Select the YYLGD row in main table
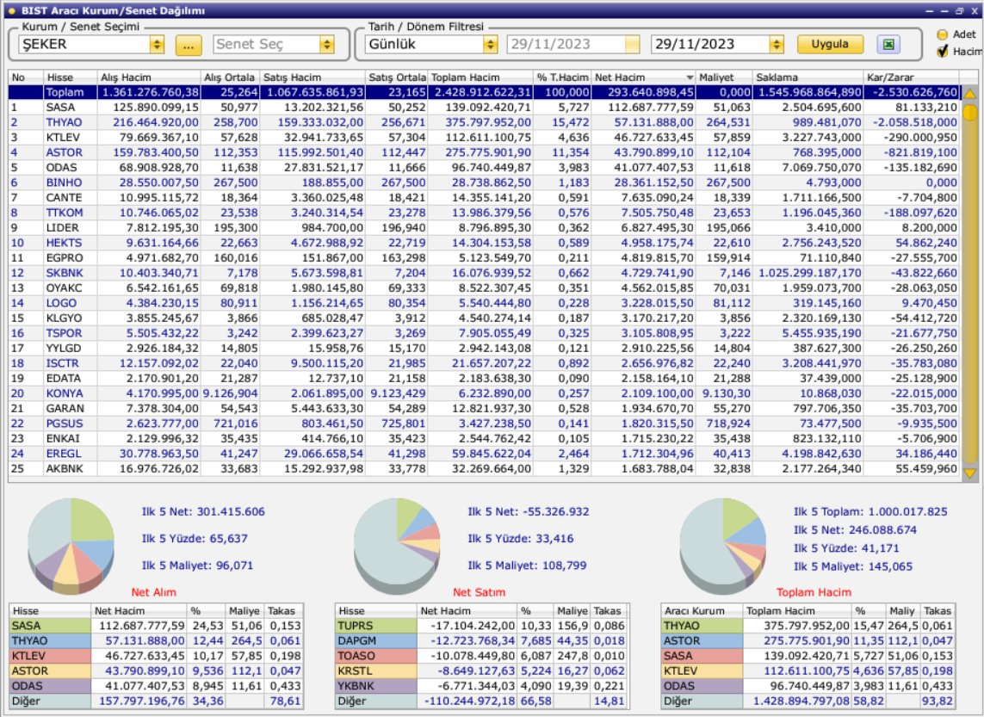The width and height of the screenshot is (984, 717). (485, 348)
